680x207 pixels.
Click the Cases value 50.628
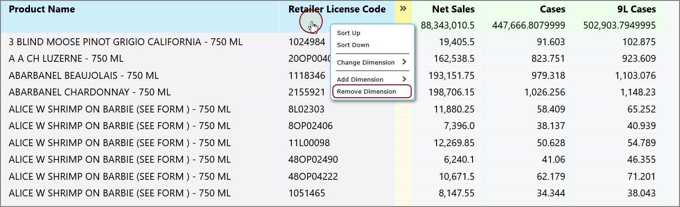pos(551,143)
